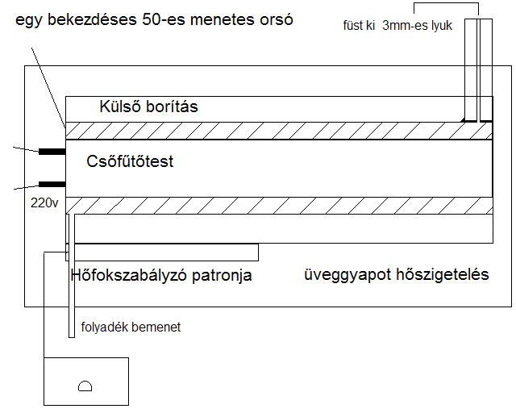Click the upper hatched band
The image size is (516, 413).
[x=274, y=129]
